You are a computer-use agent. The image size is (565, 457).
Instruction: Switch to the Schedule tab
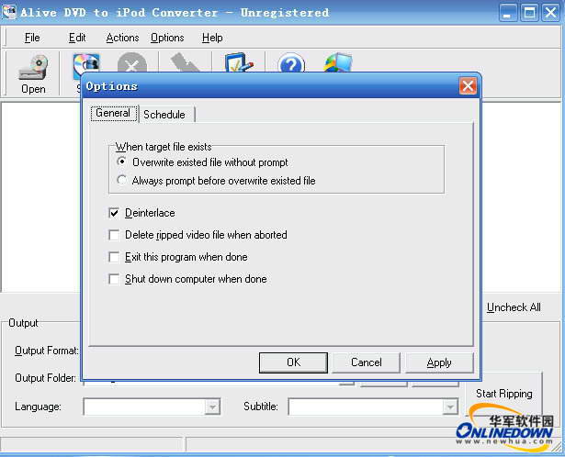pos(164,115)
